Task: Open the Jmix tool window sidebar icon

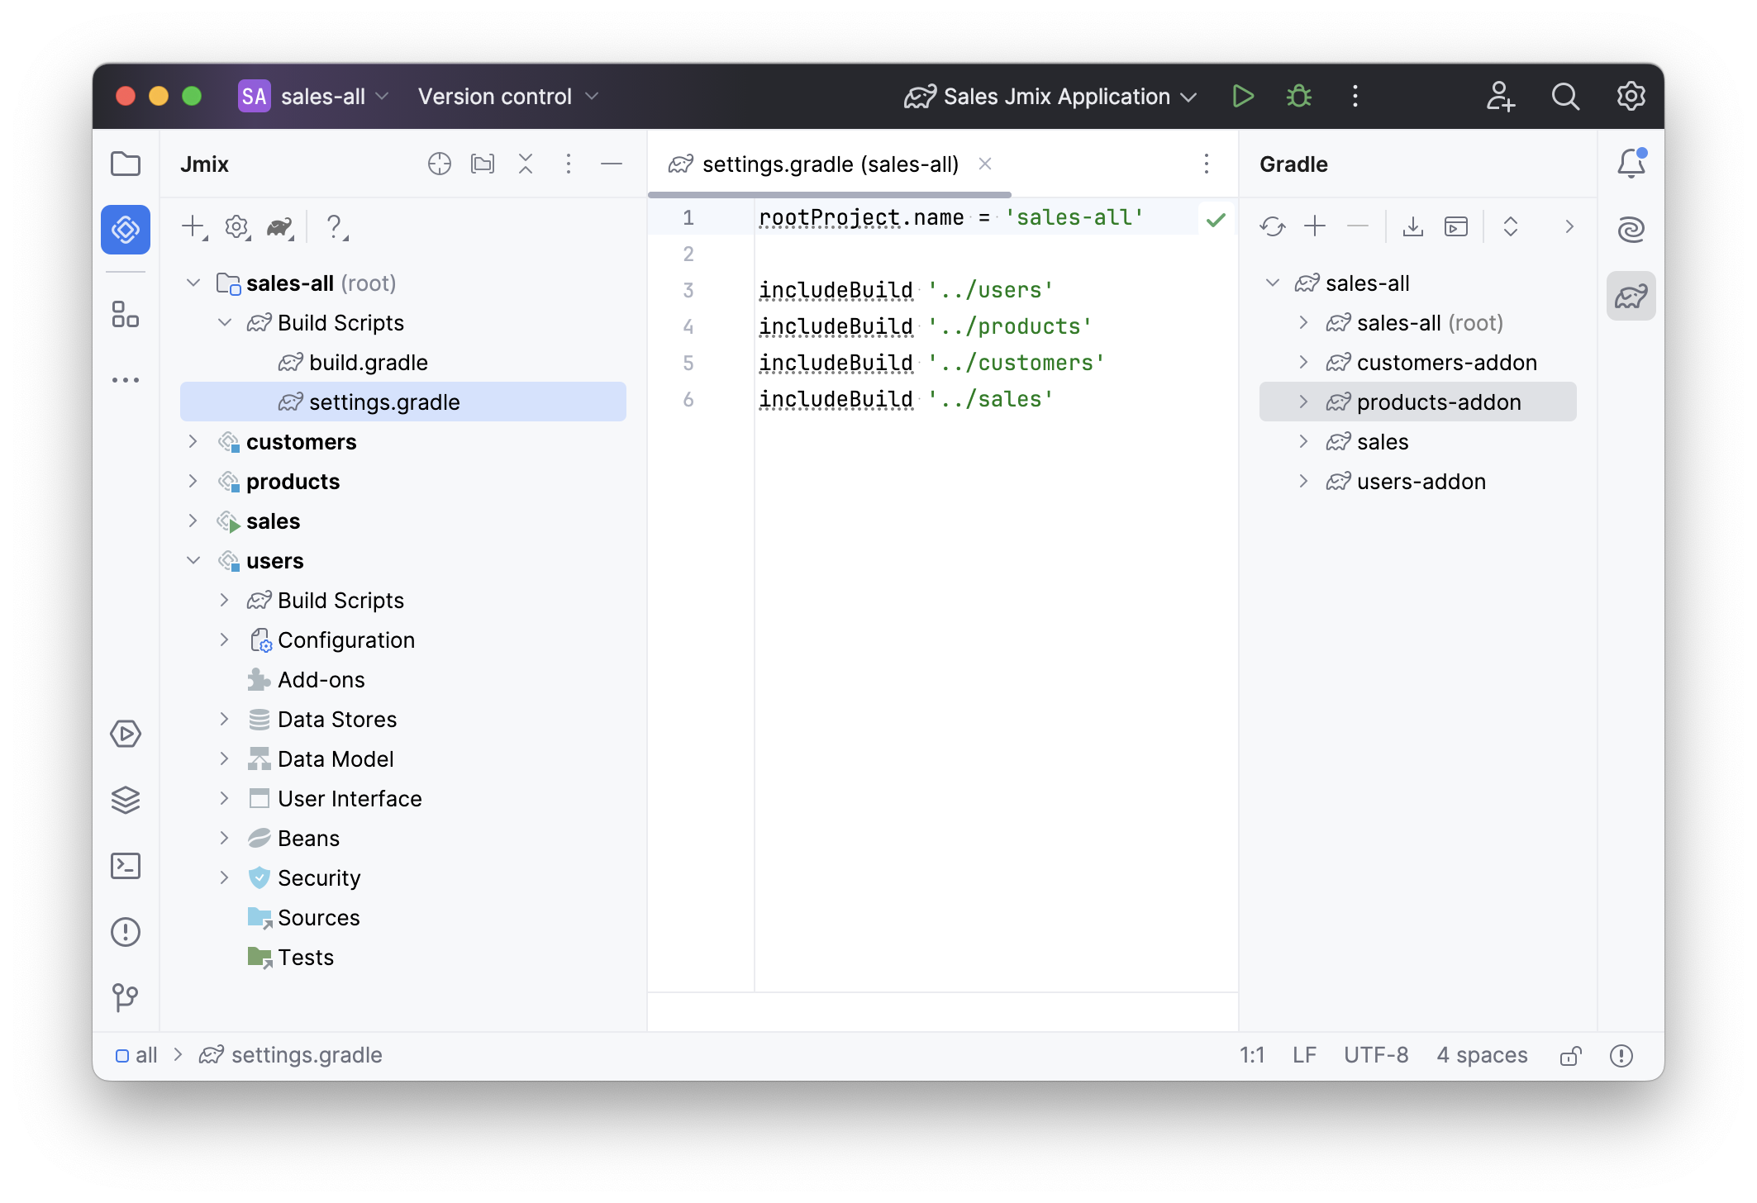Action: tap(125, 229)
